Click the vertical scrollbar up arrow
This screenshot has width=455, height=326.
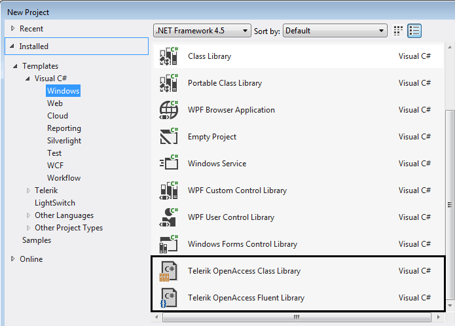tap(450, 47)
